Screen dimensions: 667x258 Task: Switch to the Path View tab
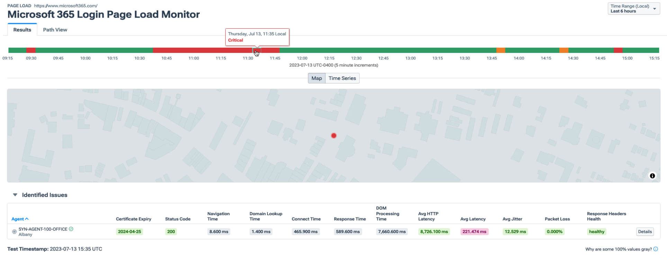(55, 30)
